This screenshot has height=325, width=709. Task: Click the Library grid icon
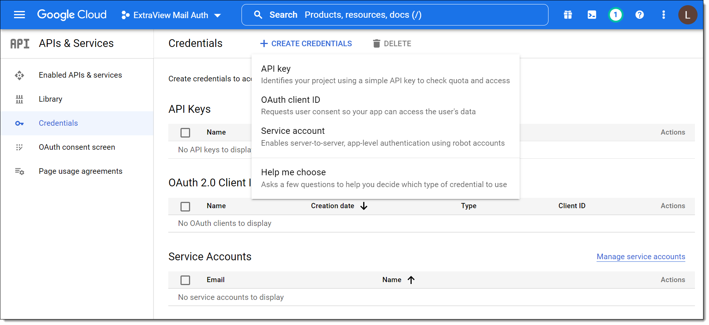tap(19, 99)
